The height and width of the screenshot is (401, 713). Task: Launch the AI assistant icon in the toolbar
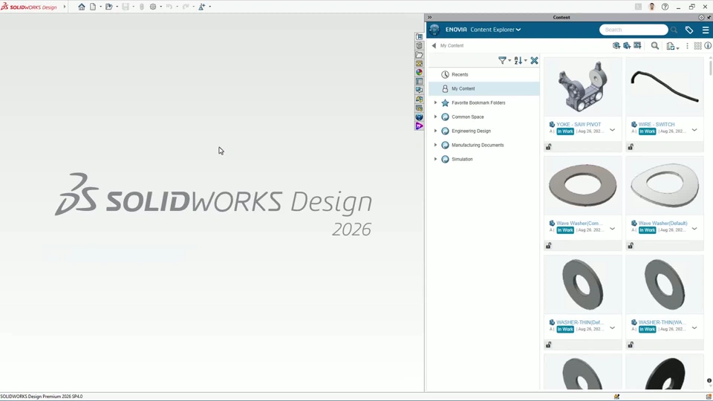[x=202, y=7]
